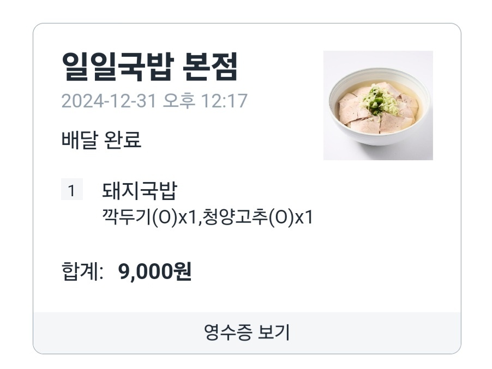
Task: Click the blank space below the food photo
Action: click(378, 218)
